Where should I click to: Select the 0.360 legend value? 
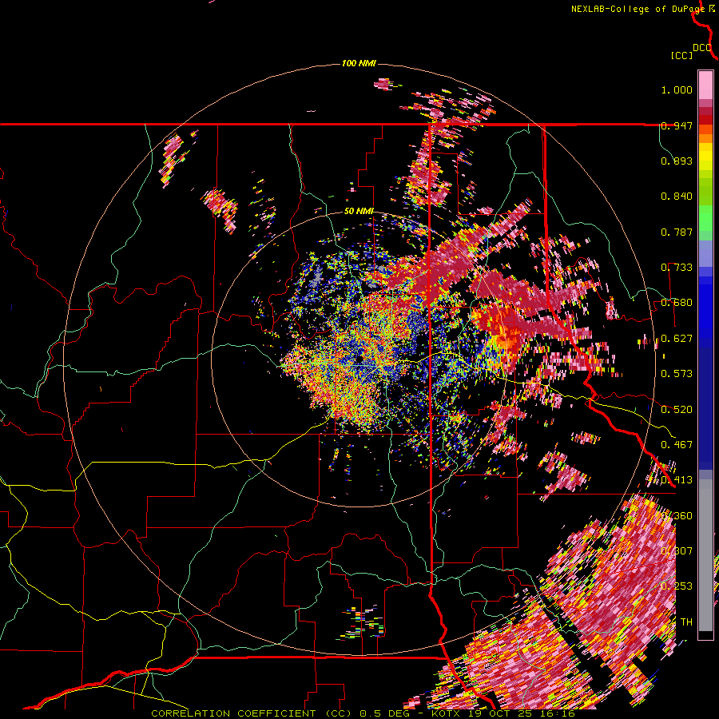[x=677, y=516]
